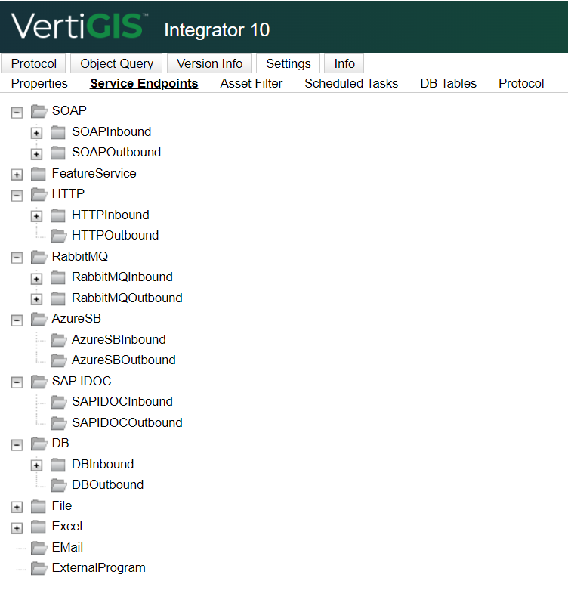Click the HTTPInbound folder icon

58,215
